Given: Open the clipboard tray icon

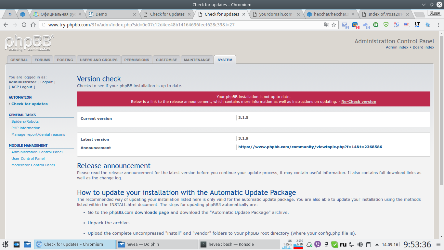Looking at the screenshot, I should pos(368,244).
